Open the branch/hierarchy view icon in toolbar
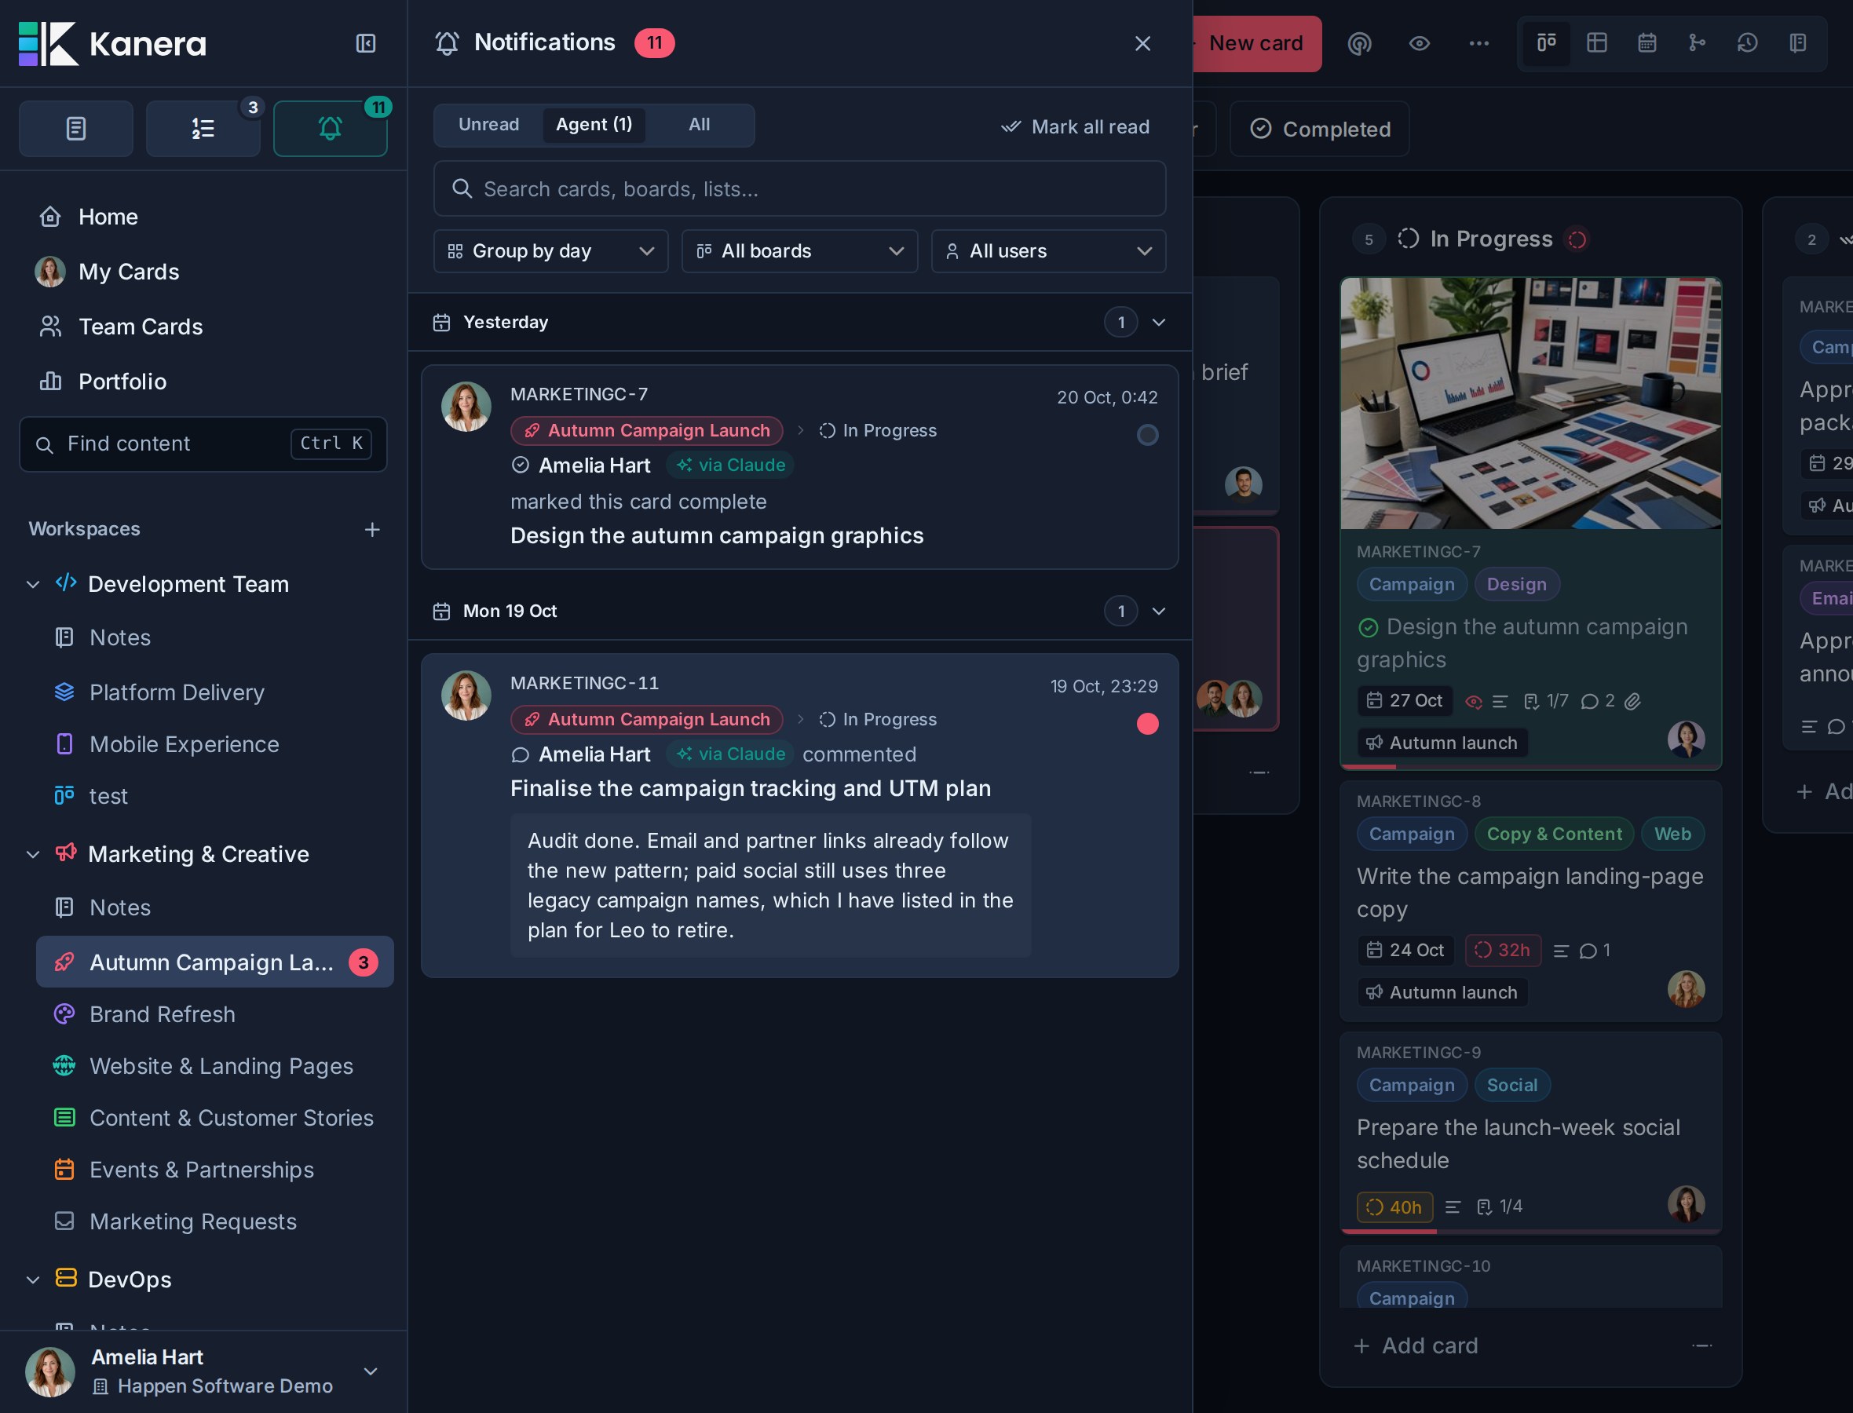This screenshot has width=1853, height=1413. (x=1698, y=43)
